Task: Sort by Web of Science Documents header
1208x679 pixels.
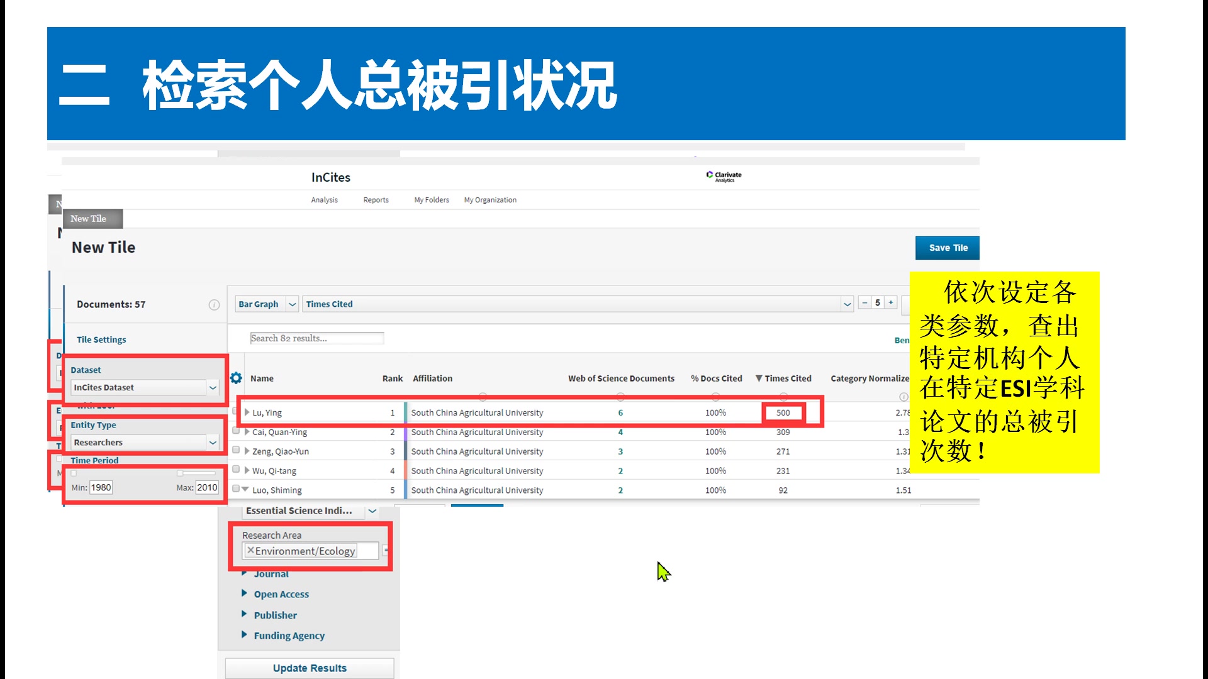Action: 621,378
